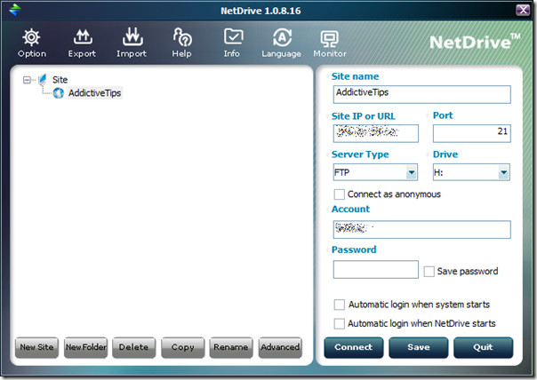The width and height of the screenshot is (537, 380).
Task: Open the Language icon
Action: tap(282, 37)
